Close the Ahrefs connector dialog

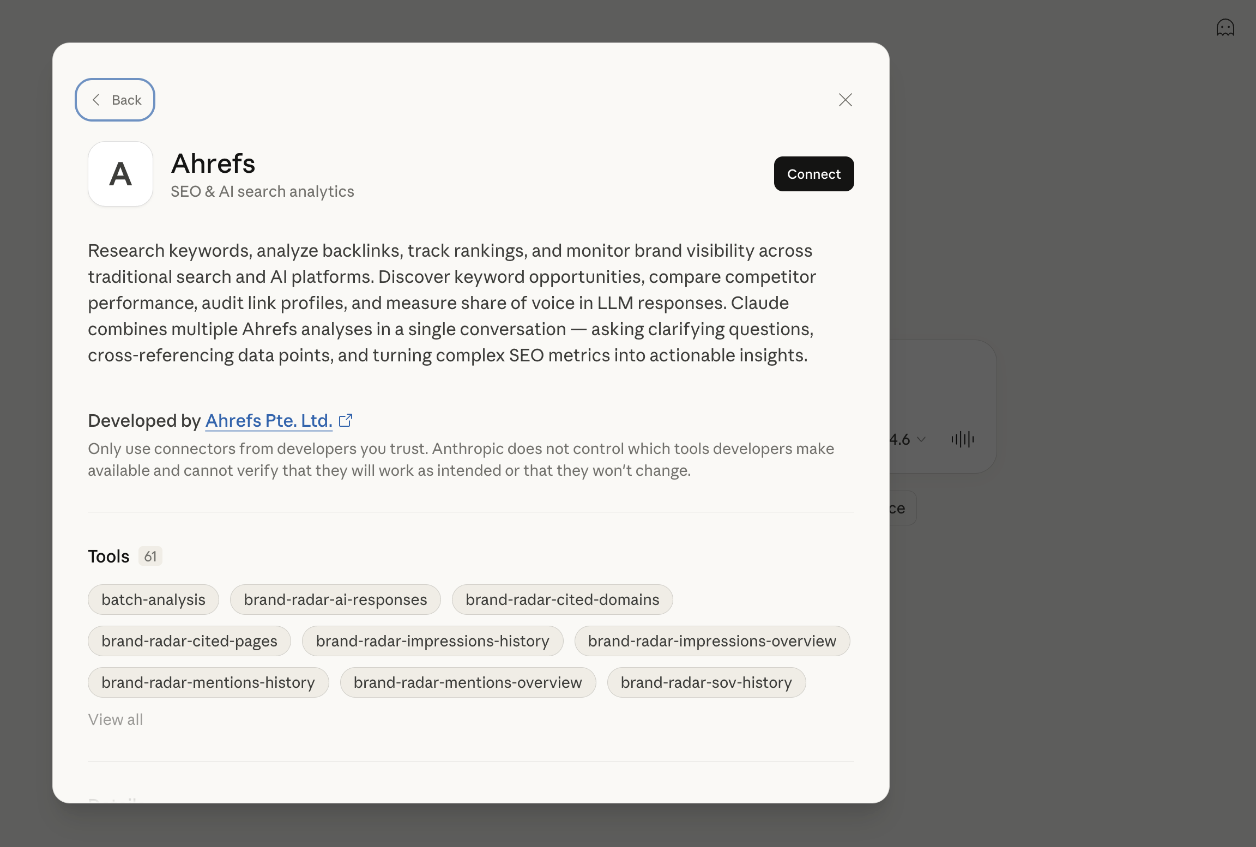pyautogui.click(x=845, y=100)
